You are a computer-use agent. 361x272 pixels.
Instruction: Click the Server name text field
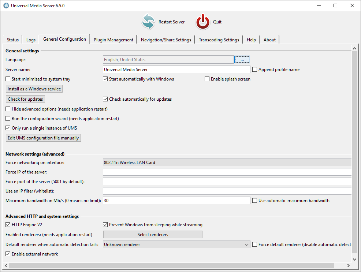pyautogui.click(x=176, y=70)
